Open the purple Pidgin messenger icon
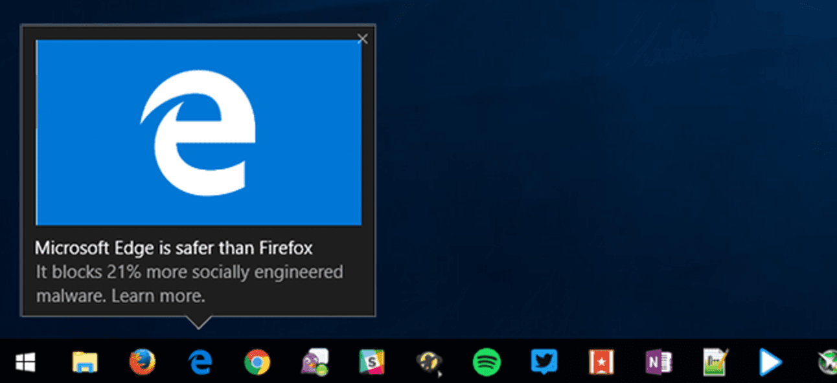Screen dimensions: 837x383 pos(315,362)
